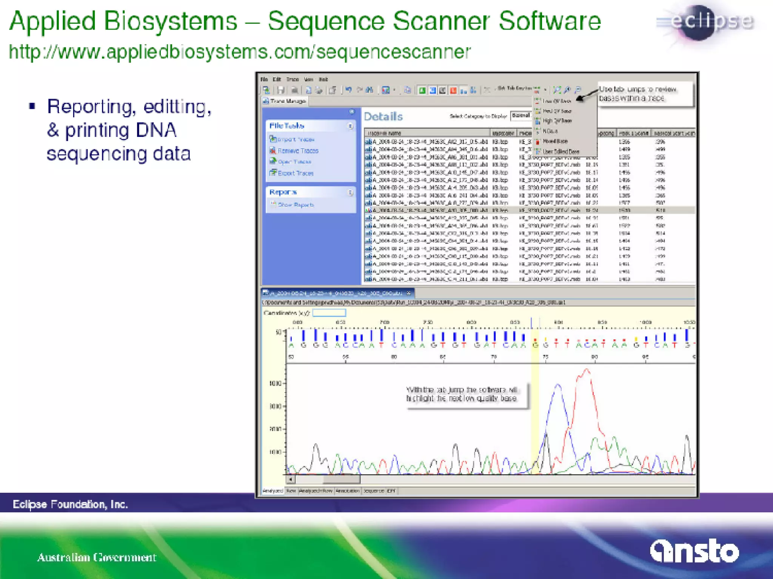Click the zoom in magnifier icon

point(567,90)
